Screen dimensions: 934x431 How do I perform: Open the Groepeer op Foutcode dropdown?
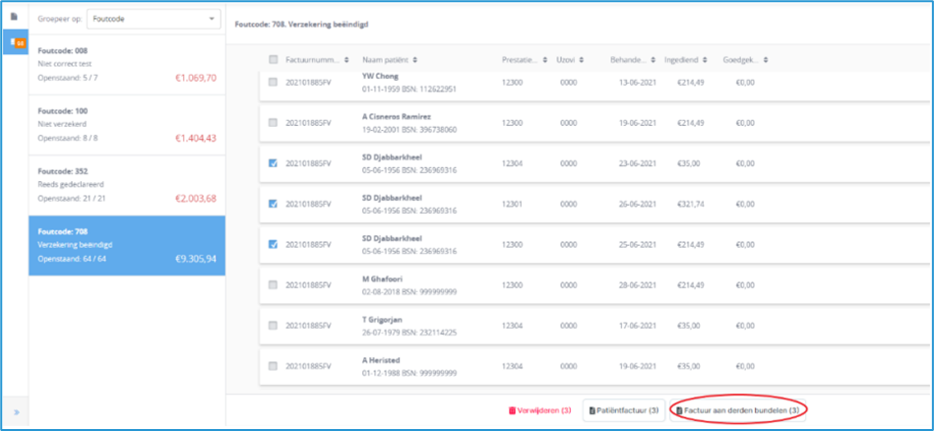tap(154, 18)
